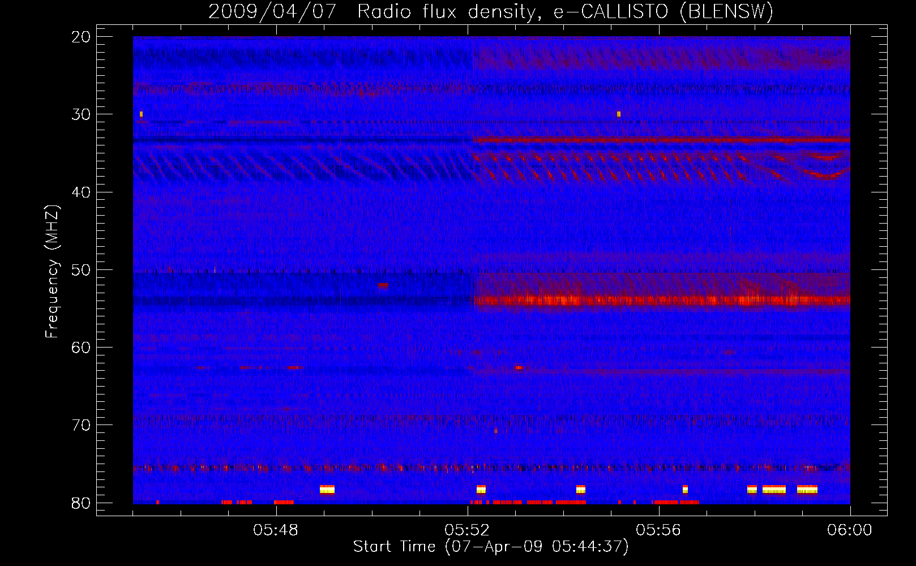Click the 40 frequency tick label
Screen dimensions: 916x566
[x=81, y=192]
